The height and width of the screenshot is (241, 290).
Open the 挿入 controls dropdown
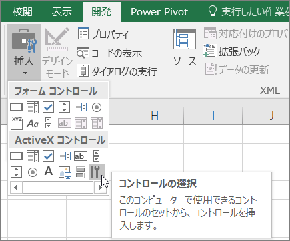24,53
